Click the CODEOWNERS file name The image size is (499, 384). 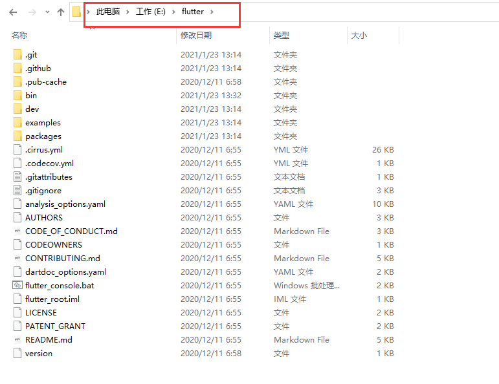54,244
